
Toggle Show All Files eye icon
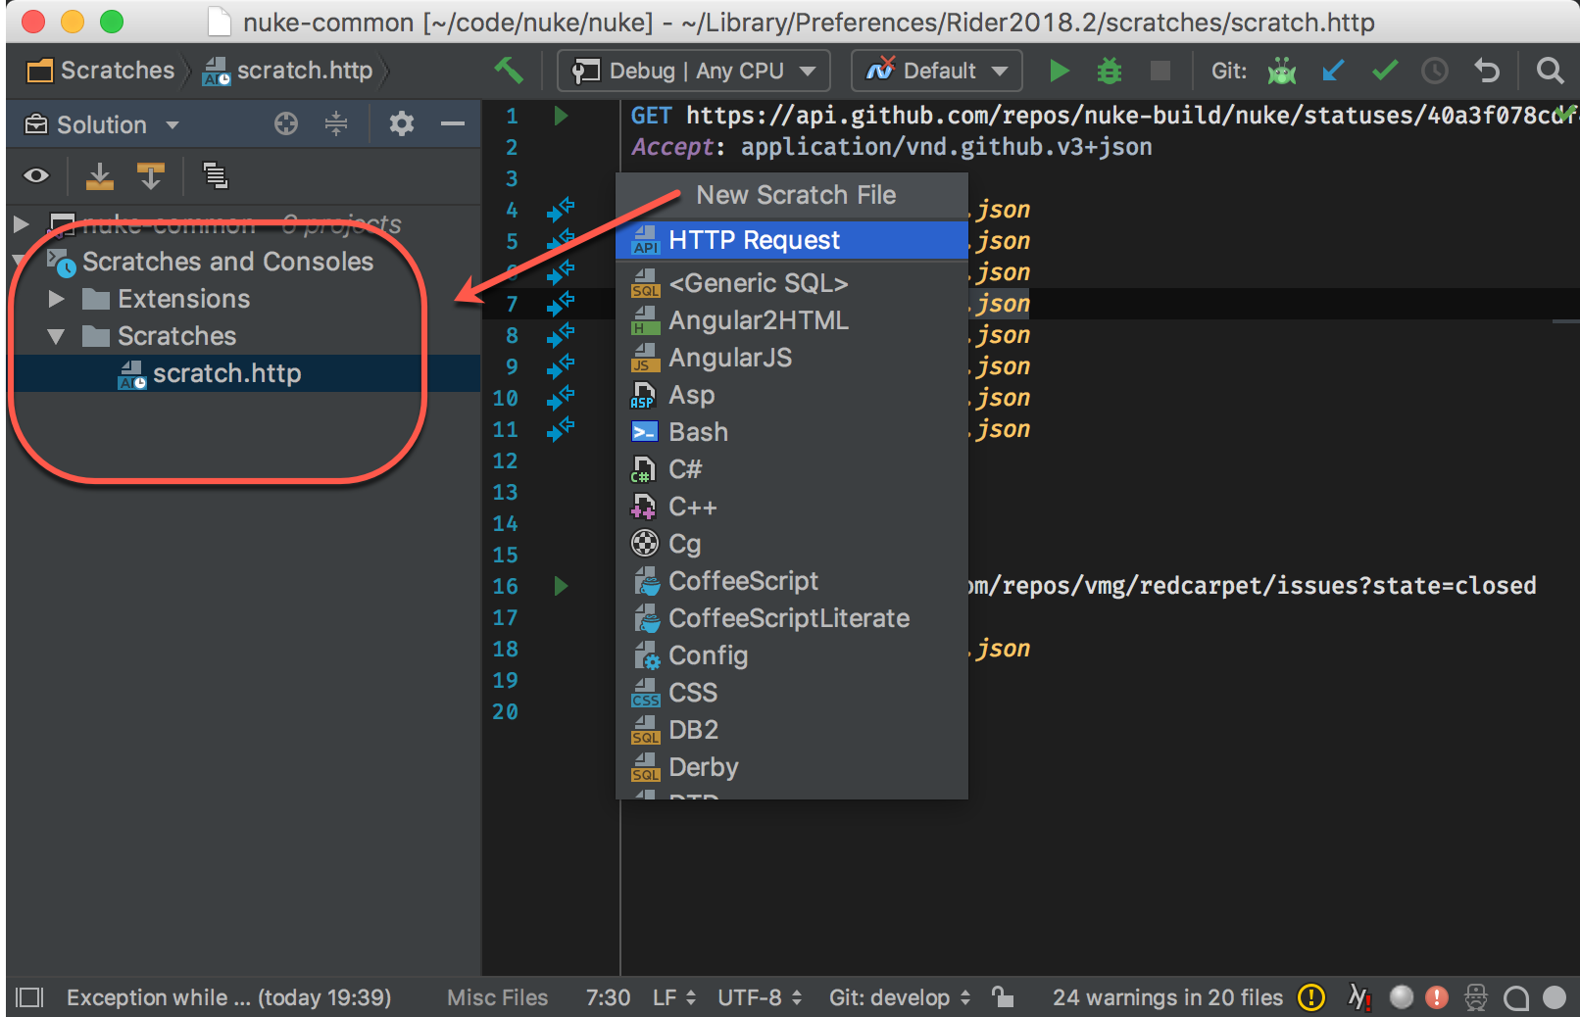click(x=36, y=175)
